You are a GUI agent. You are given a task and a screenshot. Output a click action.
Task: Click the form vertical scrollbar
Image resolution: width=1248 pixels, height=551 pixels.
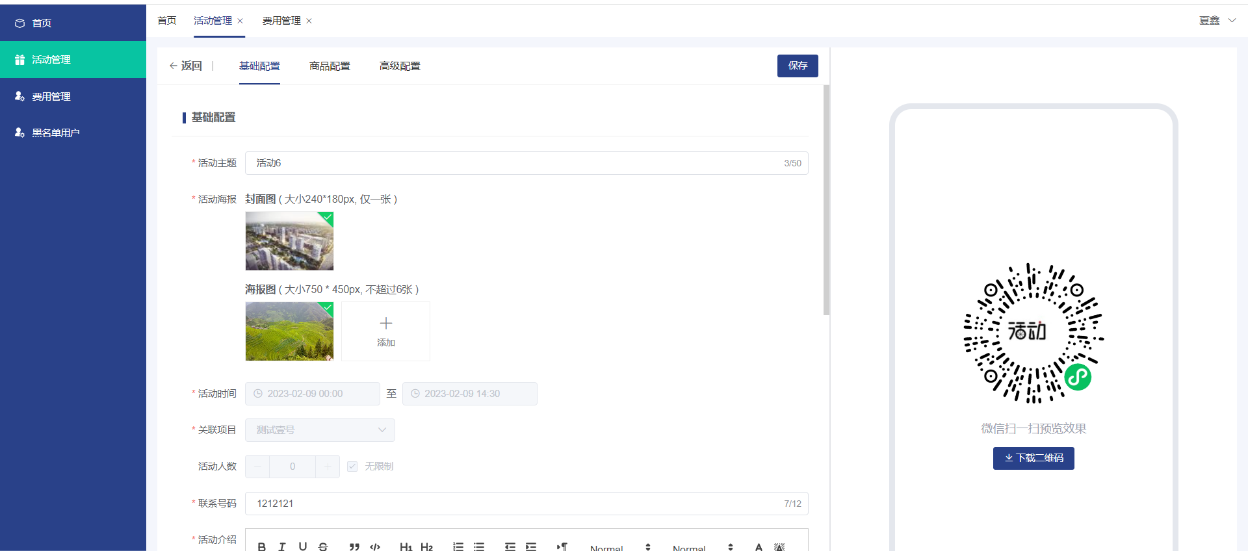coord(826,200)
